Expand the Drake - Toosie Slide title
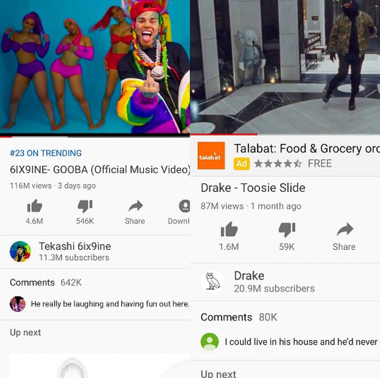The width and height of the screenshot is (380, 378). pyautogui.click(x=253, y=188)
